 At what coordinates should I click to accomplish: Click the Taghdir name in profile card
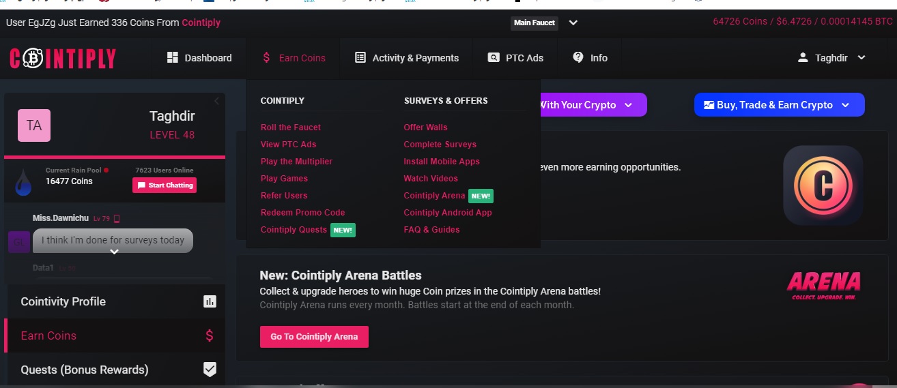(x=172, y=116)
